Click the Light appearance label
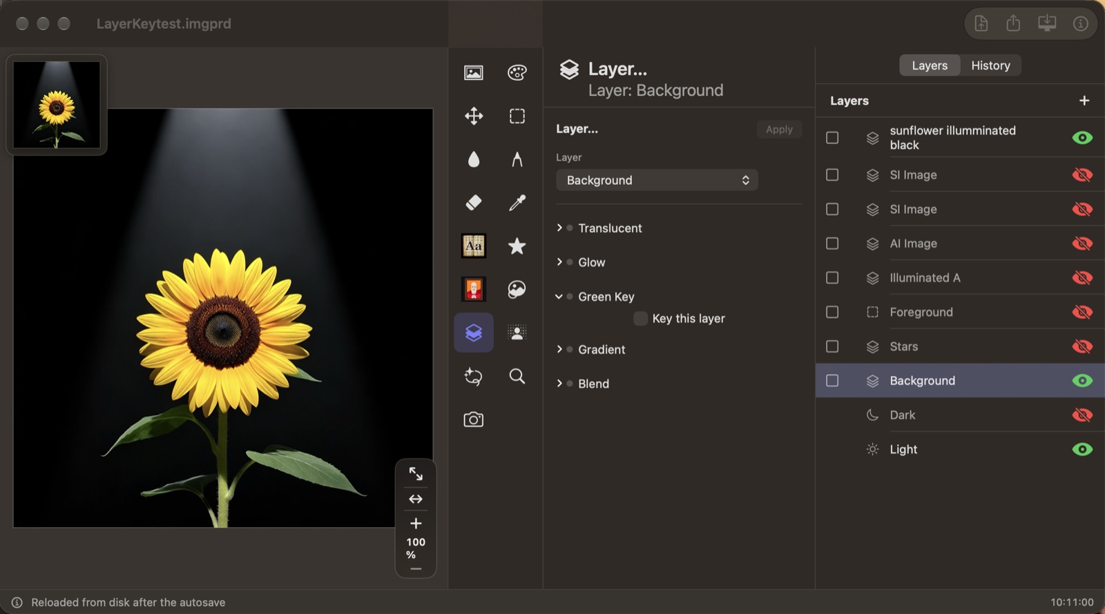 tap(903, 449)
